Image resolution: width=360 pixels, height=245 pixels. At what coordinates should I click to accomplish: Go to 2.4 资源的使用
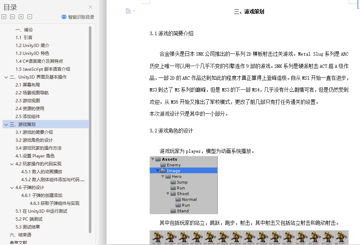click(30, 109)
